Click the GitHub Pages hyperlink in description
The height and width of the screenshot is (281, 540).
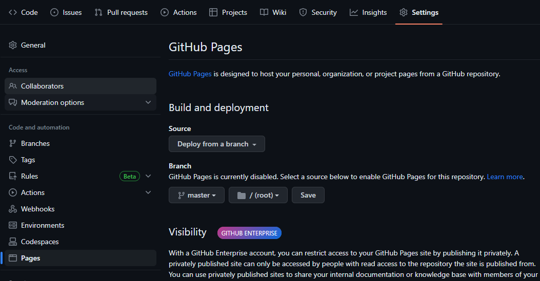pyautogui.click(x=190, y=74)
